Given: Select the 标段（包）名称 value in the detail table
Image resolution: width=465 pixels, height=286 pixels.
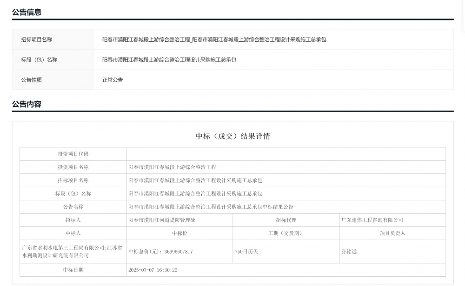Looking at the screenshot, I should (x=195, y=194).
